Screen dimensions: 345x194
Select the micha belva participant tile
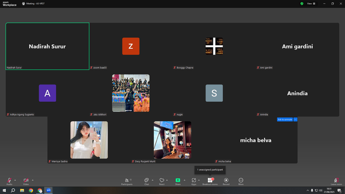[256, 140]
